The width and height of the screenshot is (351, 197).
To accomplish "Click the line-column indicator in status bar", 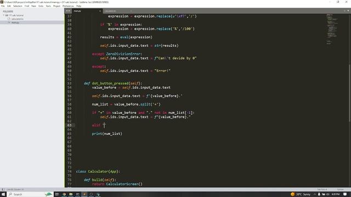I will tap(15, 189).
